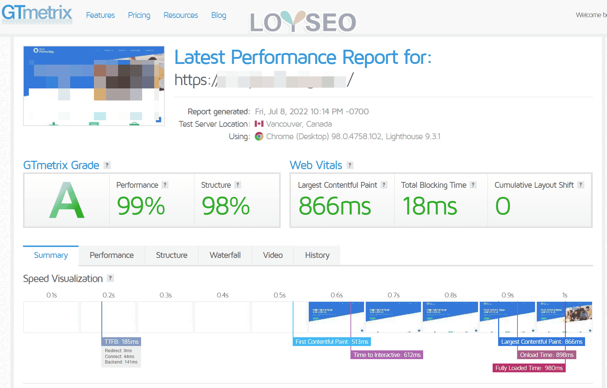Click the Connect: 44ms detail
Viewport: 607px width, 388px height.
coord(119,357)
